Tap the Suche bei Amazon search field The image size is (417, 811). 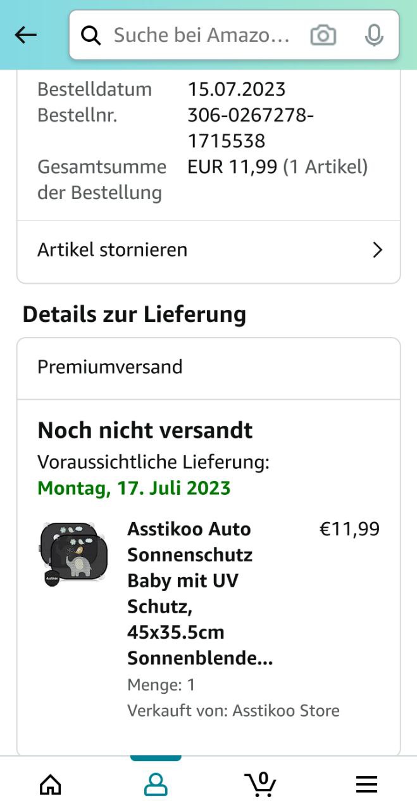coord(201,35)
